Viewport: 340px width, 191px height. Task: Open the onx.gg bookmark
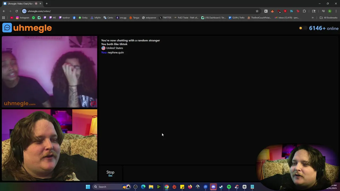(x=121, y=18)
